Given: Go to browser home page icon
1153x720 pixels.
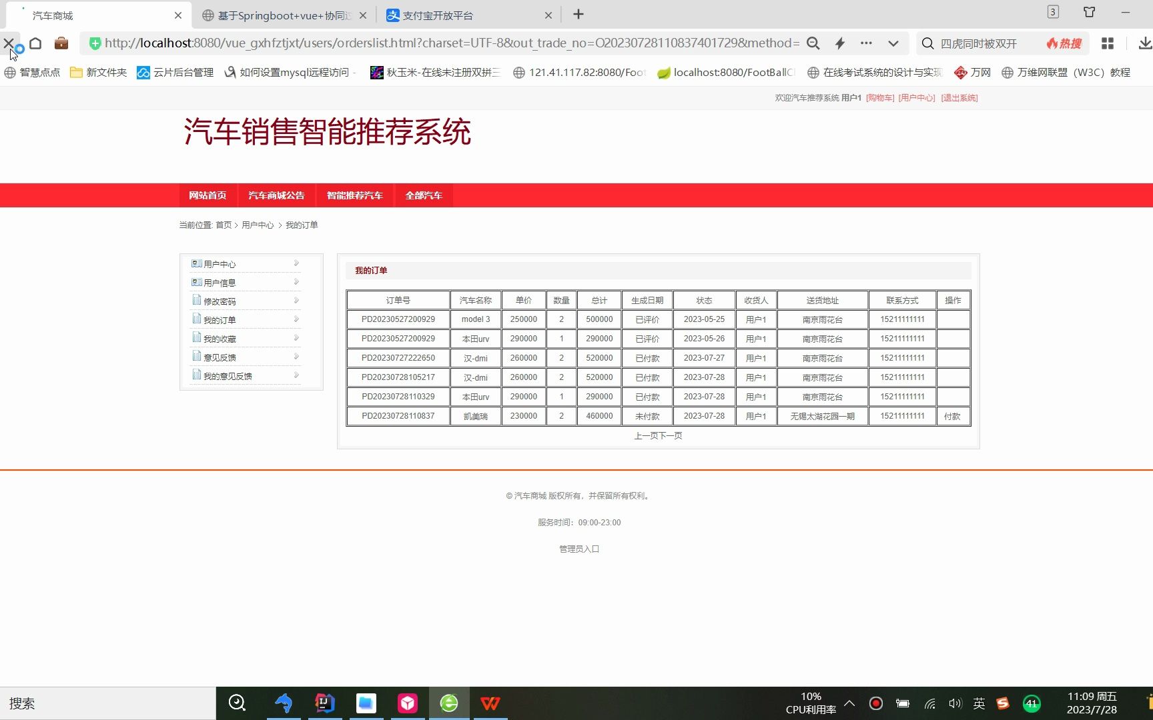Looking at the screenshot, I should tap(35, 43).
